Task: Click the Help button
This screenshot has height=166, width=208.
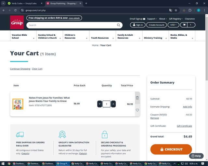Action: tap(196, 156)
